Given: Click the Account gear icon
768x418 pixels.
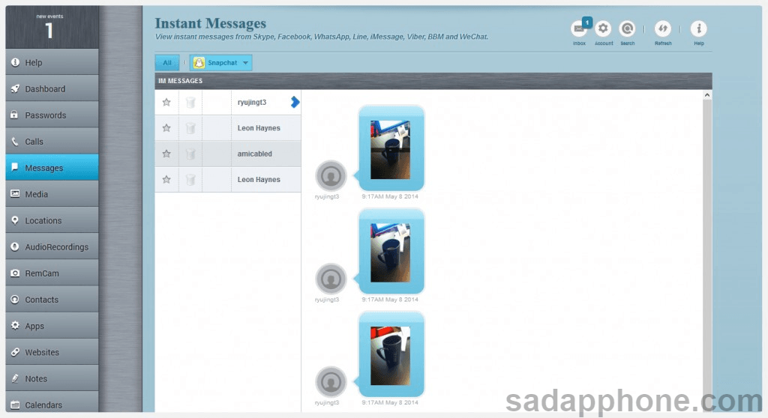Looking at the screenshot, I should (603, 29).
